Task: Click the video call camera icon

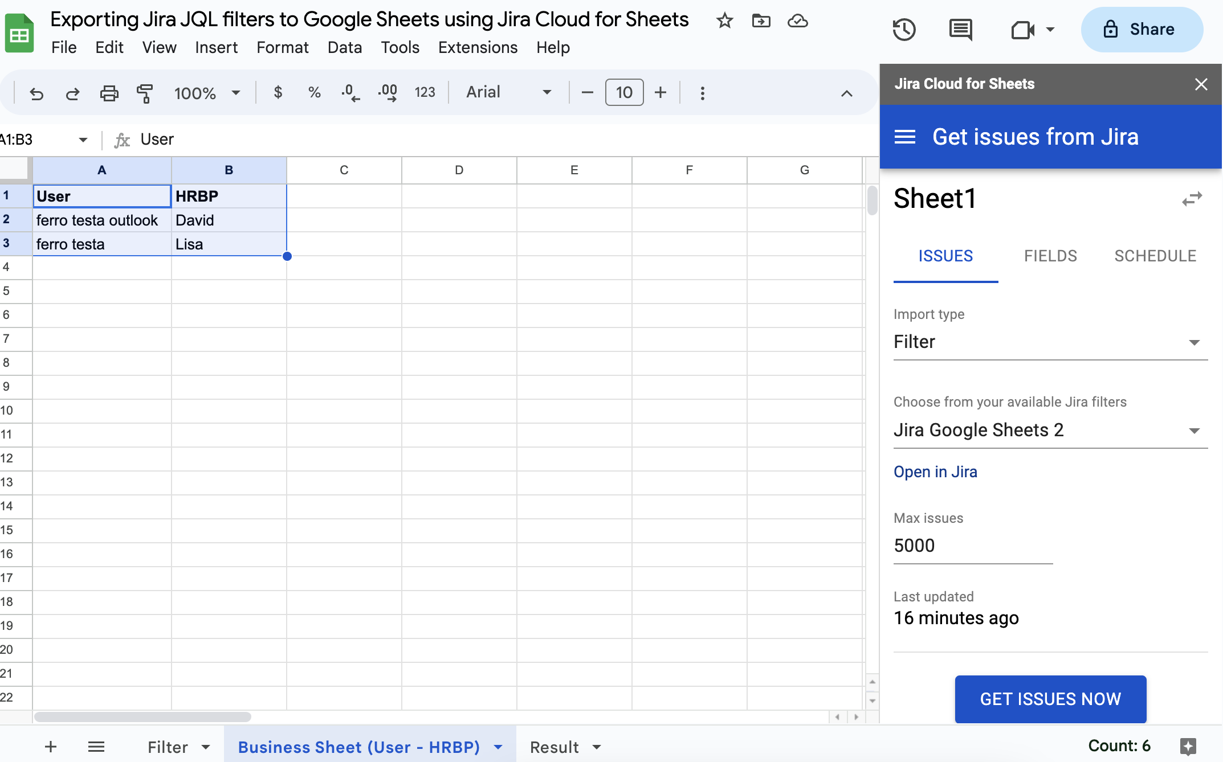Action: click(x=1022, y=30)
